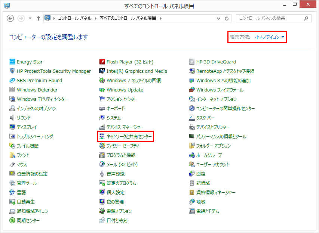
Task: Expand chevron after すべてのコントロール パネル項目 breadcrumb
Action: pos(160,18)
